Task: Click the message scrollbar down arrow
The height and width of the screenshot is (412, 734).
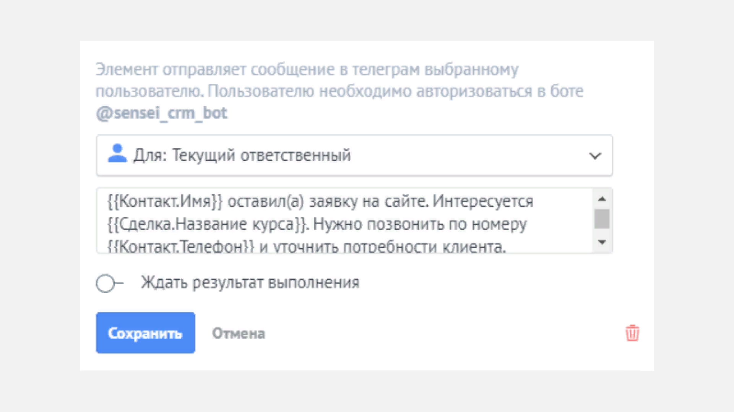Action: (602, 242)
